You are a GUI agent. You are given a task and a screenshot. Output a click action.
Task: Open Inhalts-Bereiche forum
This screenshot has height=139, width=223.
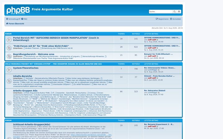(23, 76)
